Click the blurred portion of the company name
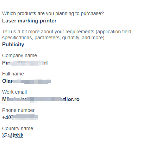The image size is (143, 147). tap(27, 63)
